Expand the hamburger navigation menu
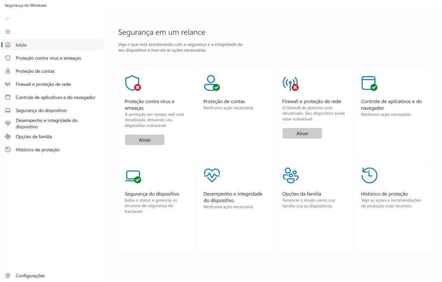The image size is (442, 282). 8,31
